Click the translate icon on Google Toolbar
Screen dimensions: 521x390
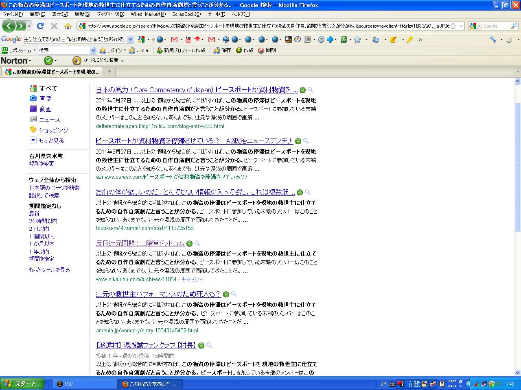376,39
